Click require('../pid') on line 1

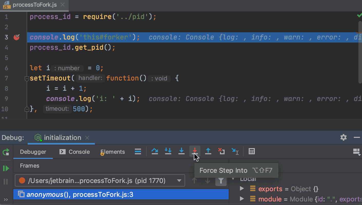pos(117,17)
